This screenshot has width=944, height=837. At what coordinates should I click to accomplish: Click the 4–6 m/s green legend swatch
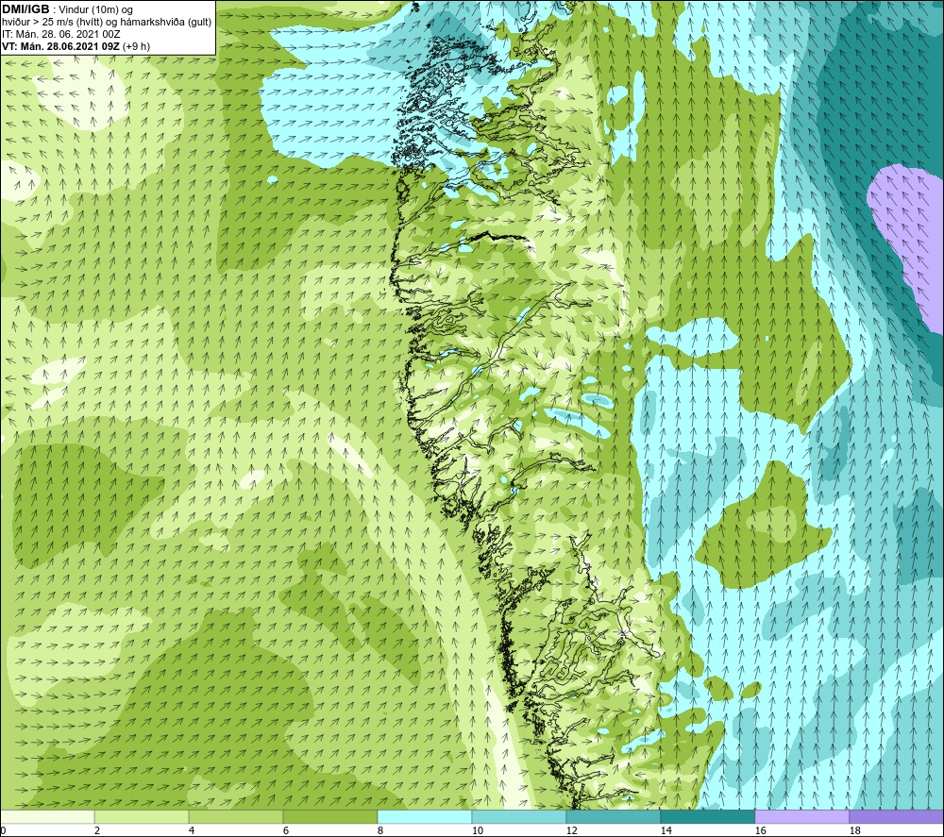[236, 817]
